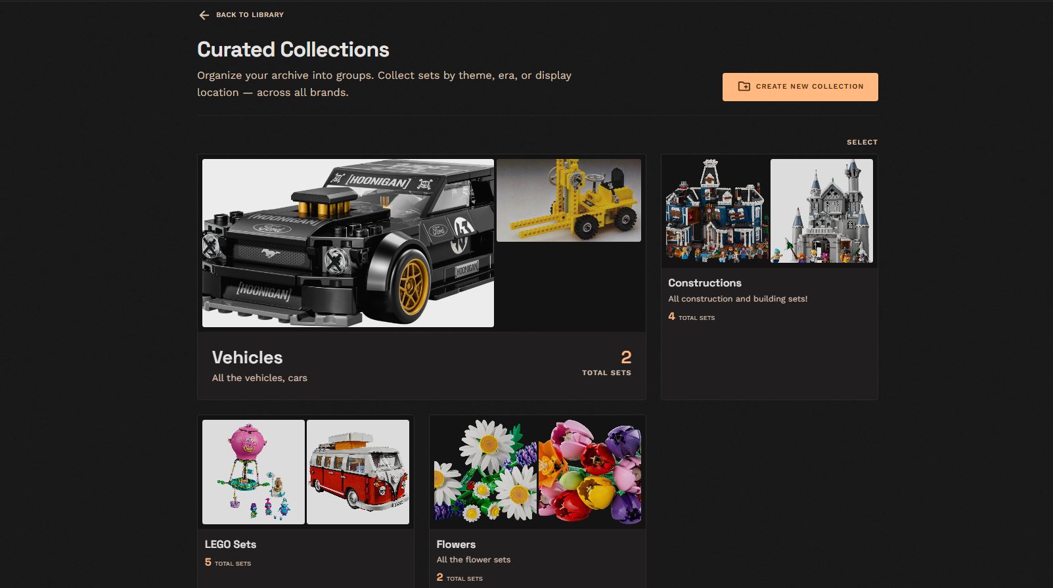Open the Constructions collection title
The width and height of the screenshot is (1053, 588).
click(705, 283)
